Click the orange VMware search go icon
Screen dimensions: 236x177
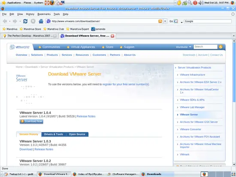221,47
